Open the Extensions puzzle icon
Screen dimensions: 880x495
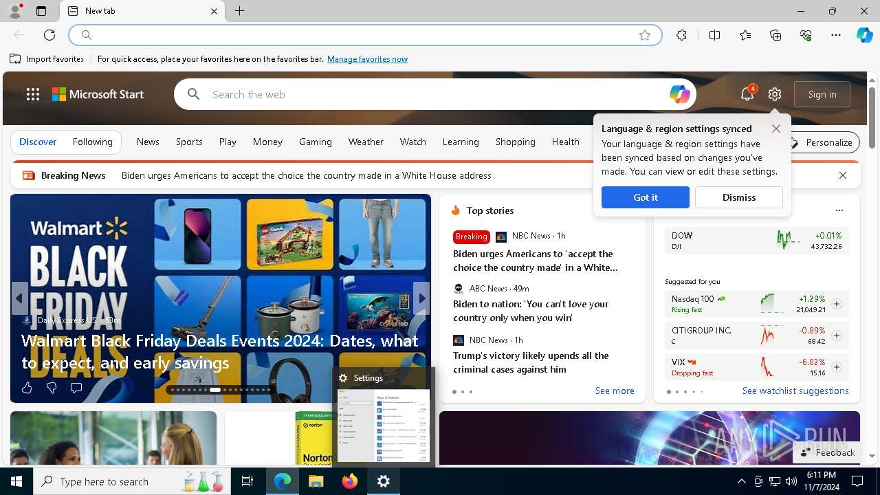[681, 35]
